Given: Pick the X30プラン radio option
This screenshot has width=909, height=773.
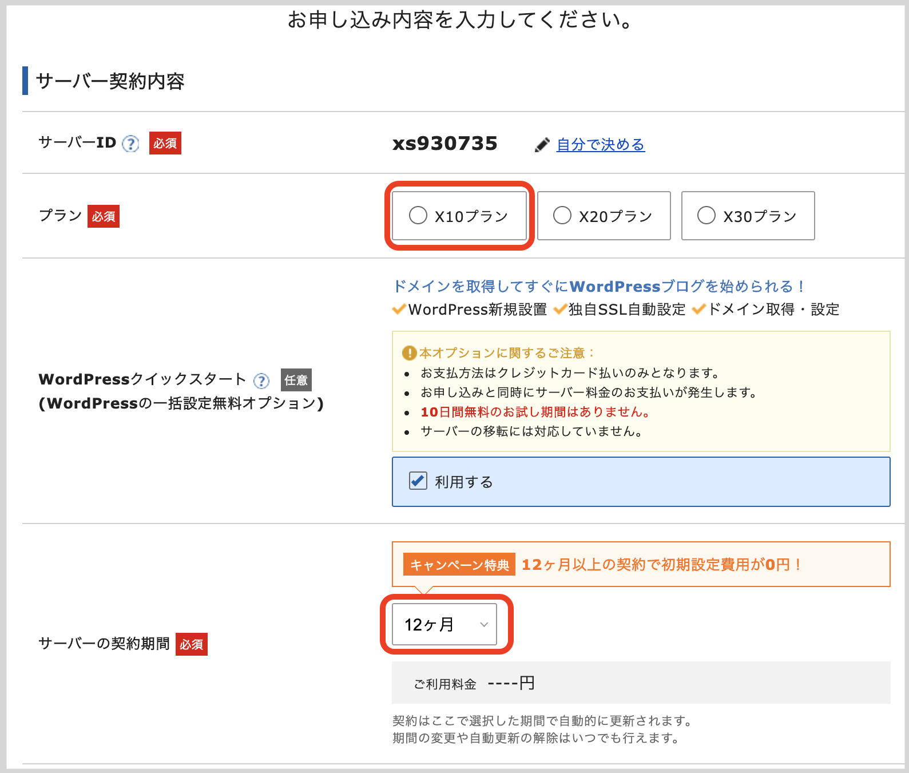Looking at the screenshot, I should [706, 216].
